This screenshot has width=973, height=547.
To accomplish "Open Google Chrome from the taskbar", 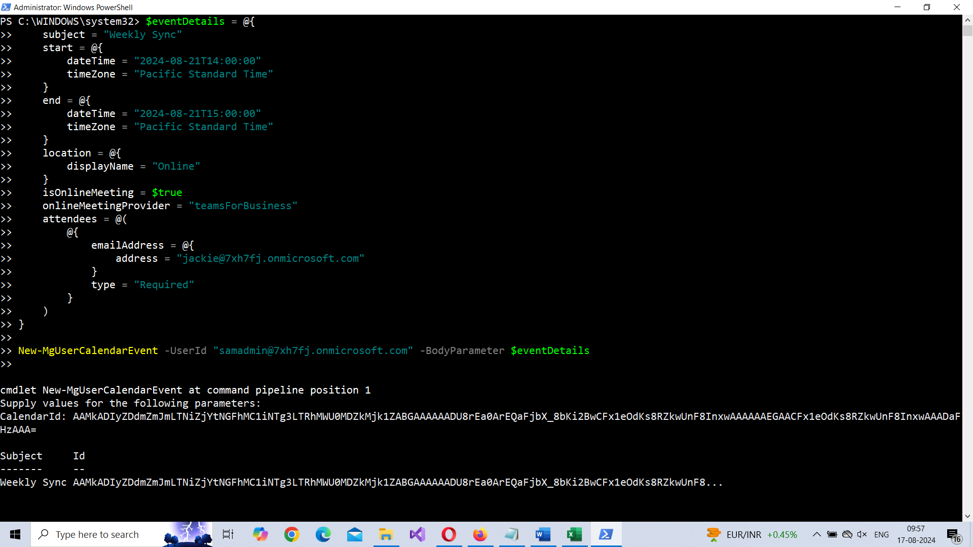I will click(x=291, y=534).
